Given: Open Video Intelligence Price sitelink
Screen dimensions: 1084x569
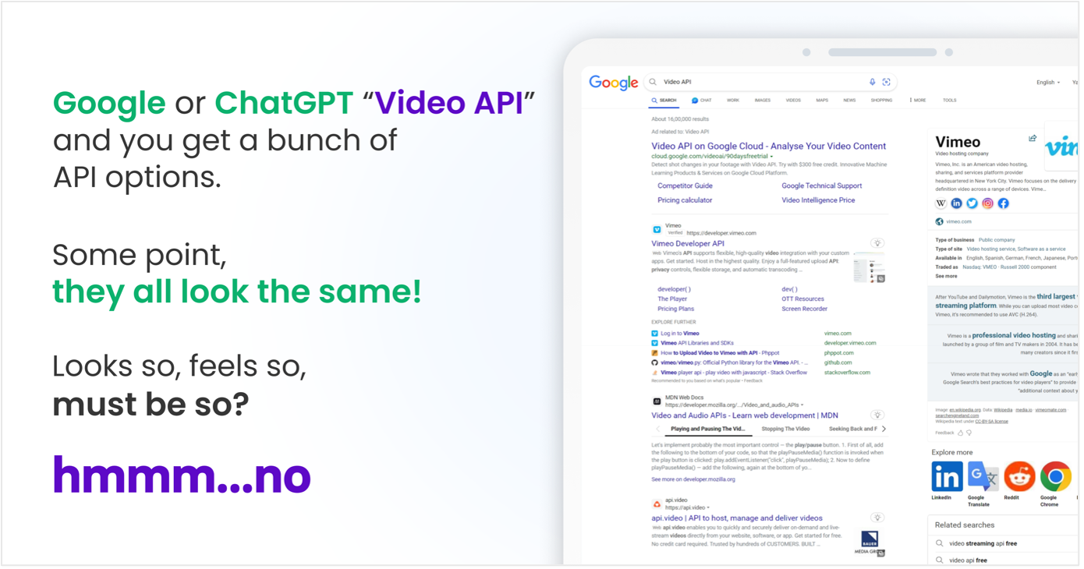Looking at the screenshot, I should [x=818, y=200].
